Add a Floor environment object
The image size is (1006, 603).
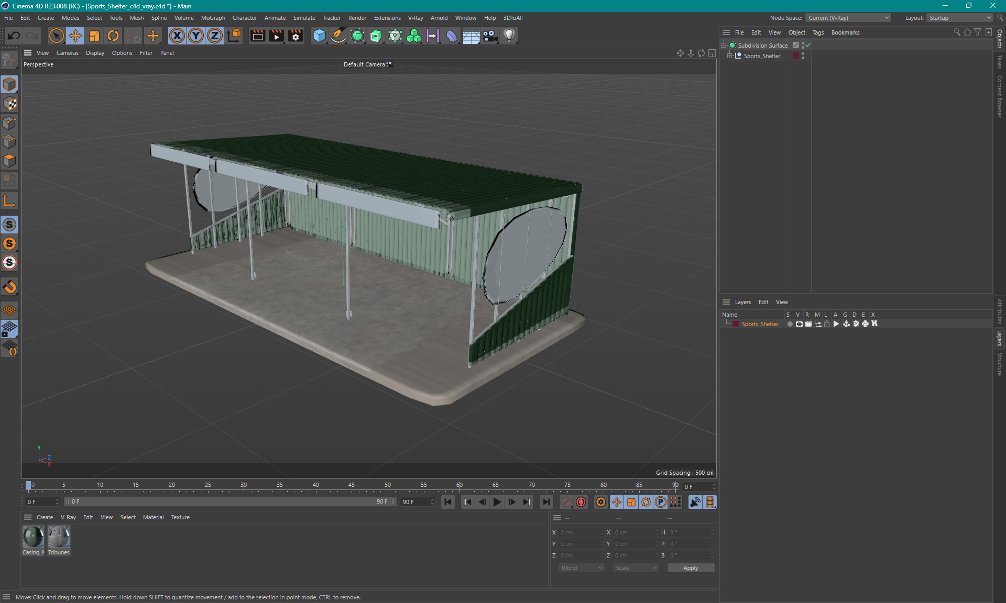point(471,36)
